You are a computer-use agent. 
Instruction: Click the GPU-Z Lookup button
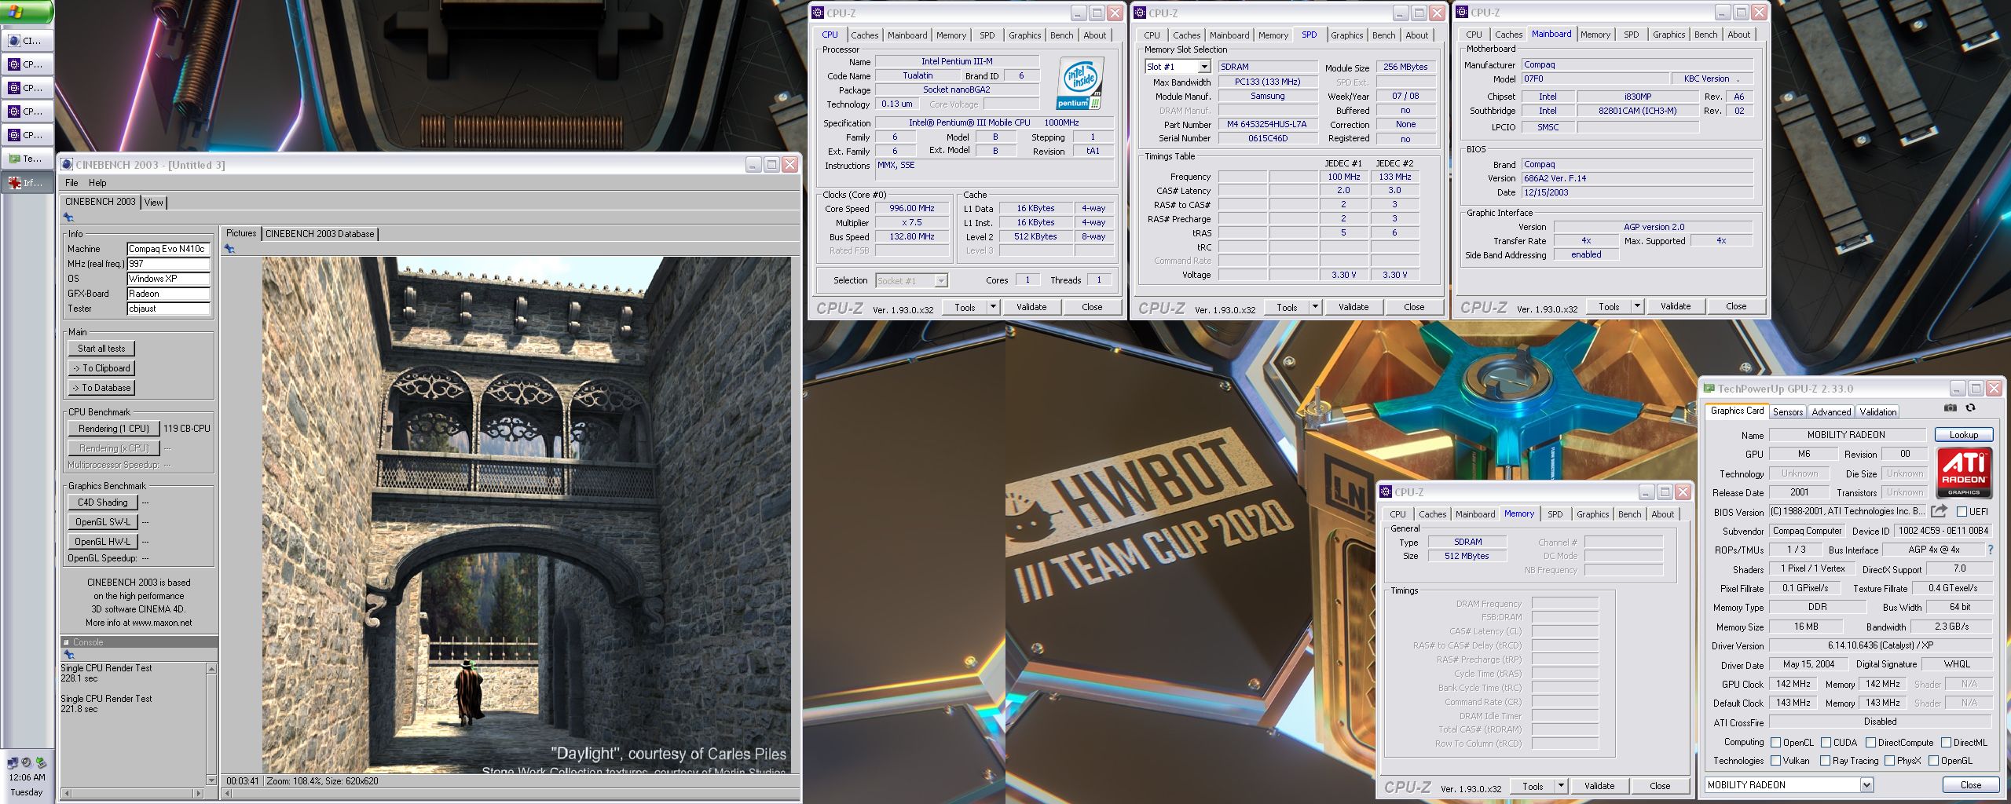[x=1963, y=435]
